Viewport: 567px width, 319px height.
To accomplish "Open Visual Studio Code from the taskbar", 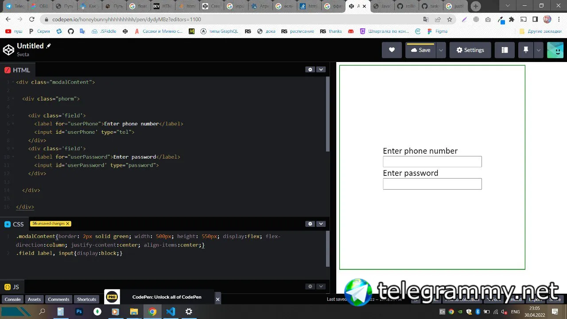I will [171, 312].
